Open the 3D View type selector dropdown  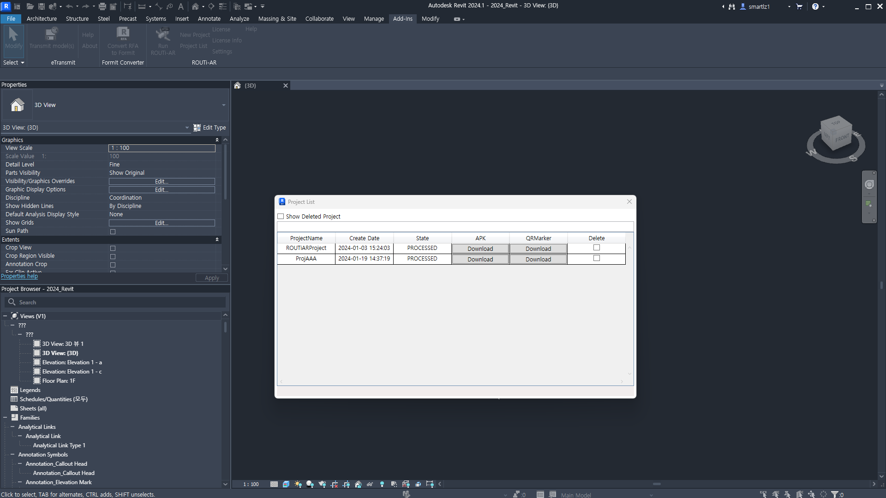[223, 105]
